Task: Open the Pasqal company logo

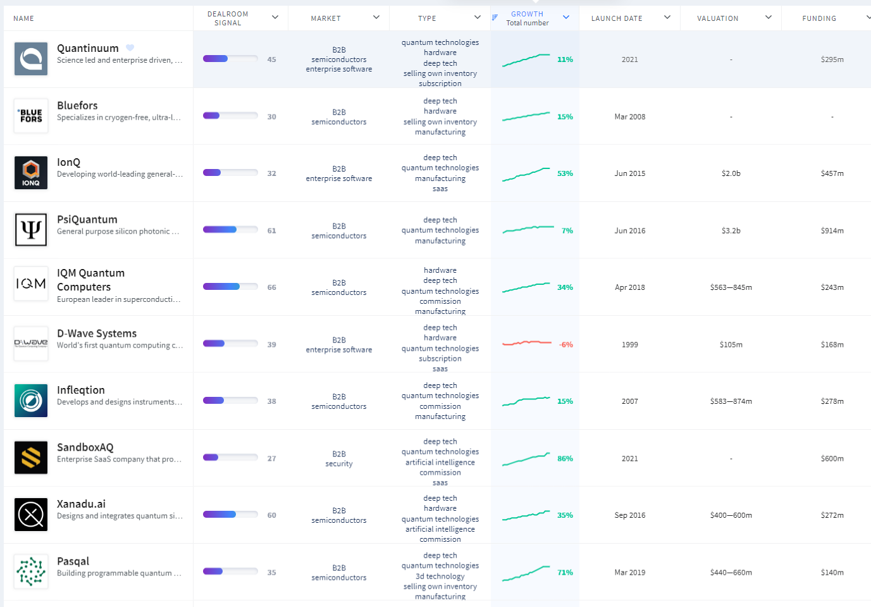Action: click(31, 572)
